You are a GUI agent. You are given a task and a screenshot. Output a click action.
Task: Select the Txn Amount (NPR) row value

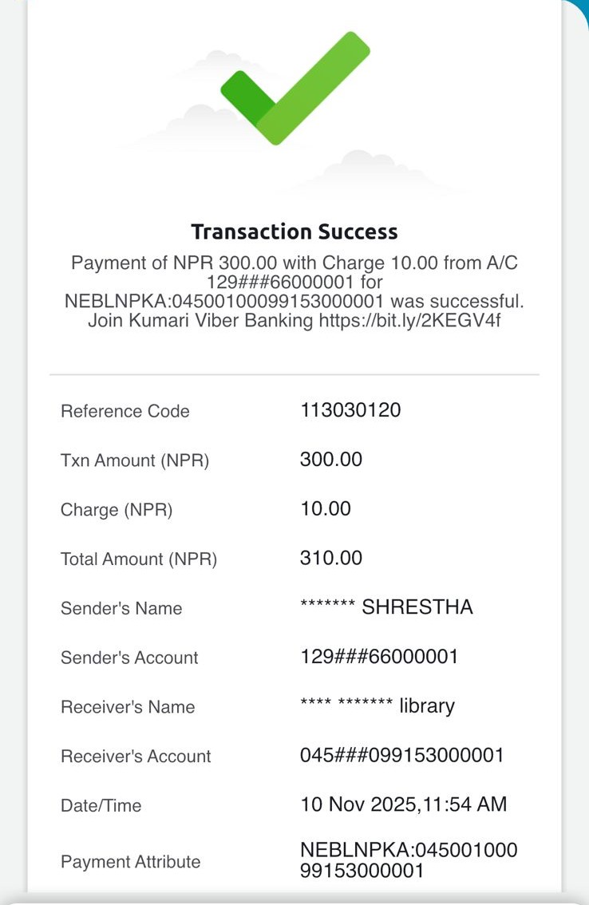click(x=331, y=460)
